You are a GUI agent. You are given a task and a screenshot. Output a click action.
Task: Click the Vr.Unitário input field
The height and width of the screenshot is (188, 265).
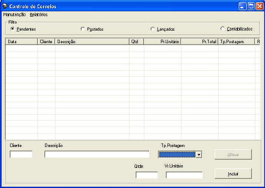point(184,175)
